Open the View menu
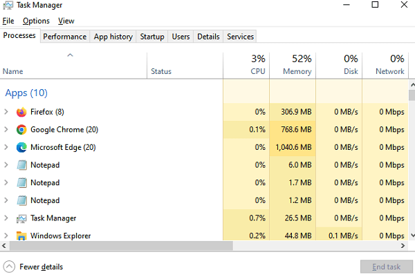The height and width of the screenshot is (277, 415). [66, 21]
